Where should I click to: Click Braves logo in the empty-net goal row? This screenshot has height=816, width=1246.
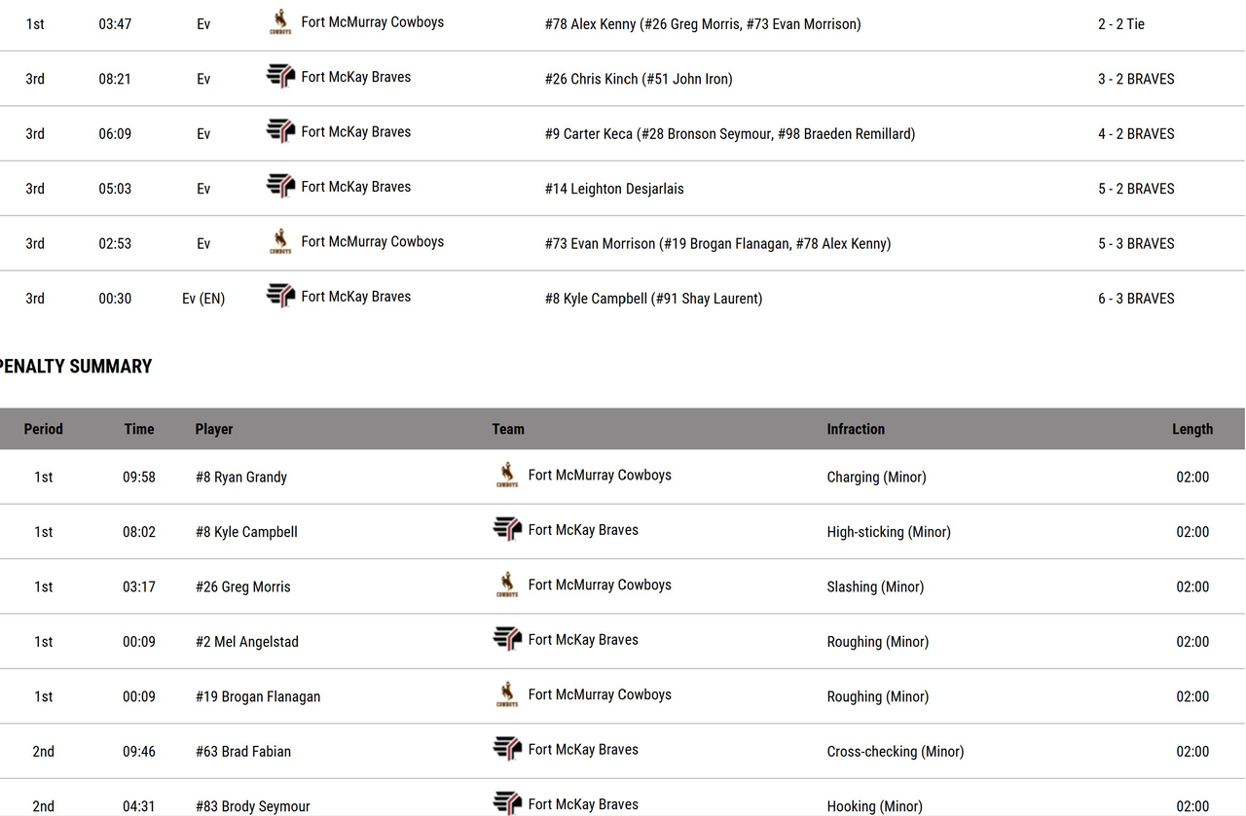pyautogui.click(x=280, y=297)
